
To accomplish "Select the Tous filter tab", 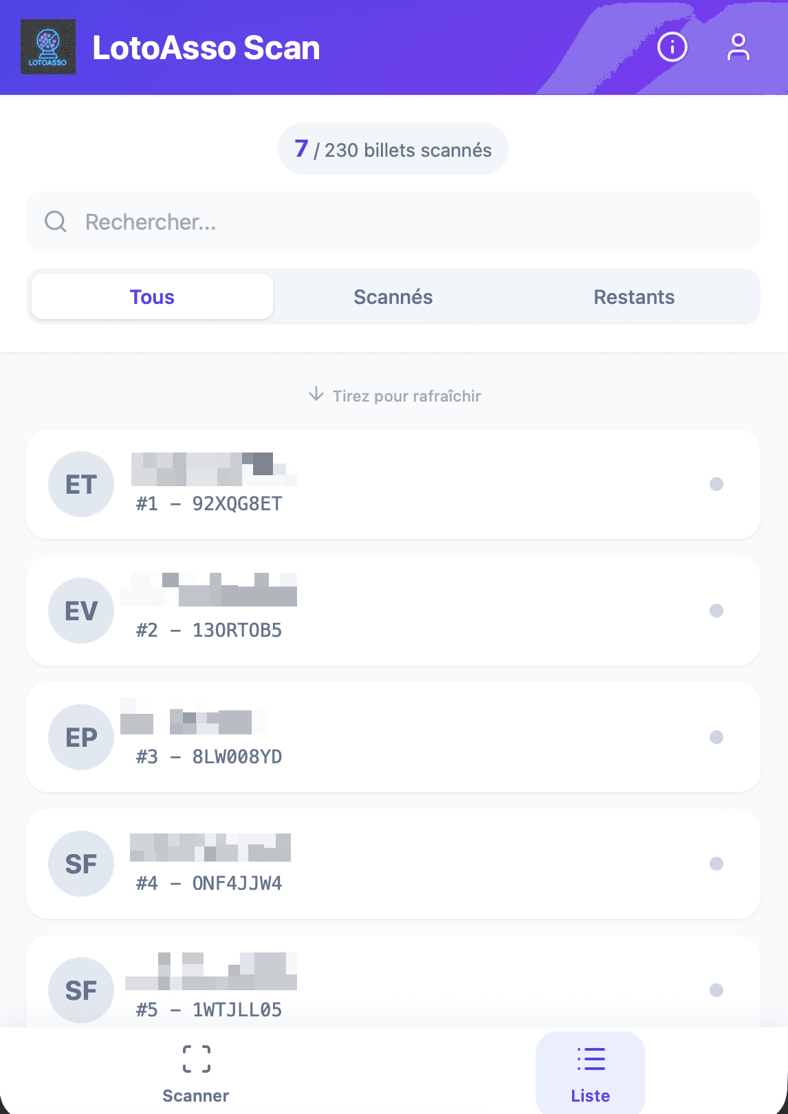I will tap(152, 297).
